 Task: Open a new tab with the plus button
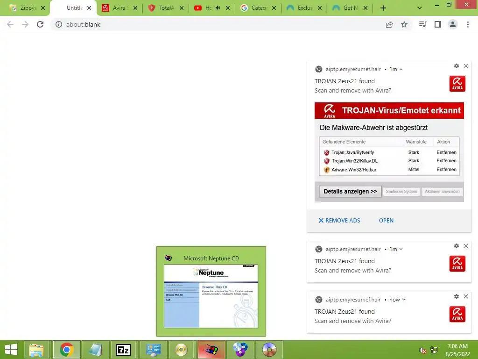click(383, 8)
